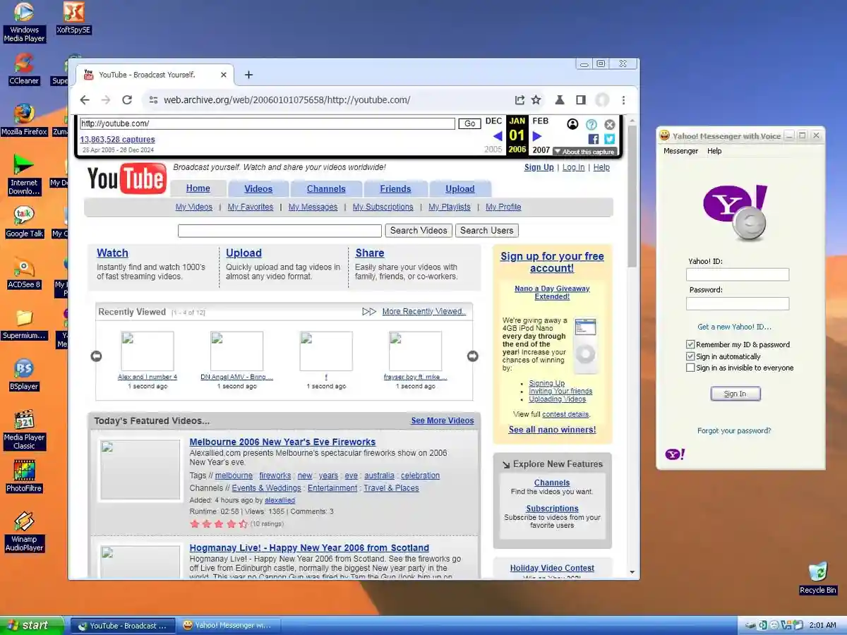The image size is (847, 635).
Task: Reload the archived YouTube page
Action: [127, 100]
